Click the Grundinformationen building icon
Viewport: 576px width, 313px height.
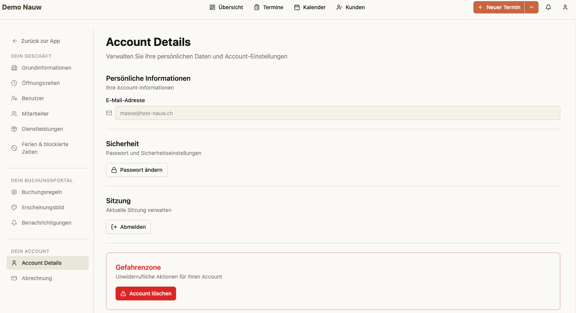click(x=14, y=68)
